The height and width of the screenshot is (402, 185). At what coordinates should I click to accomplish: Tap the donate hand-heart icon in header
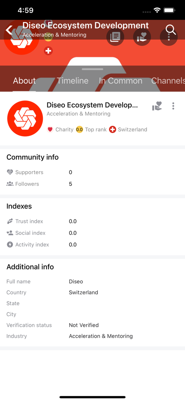click(142, 37)
